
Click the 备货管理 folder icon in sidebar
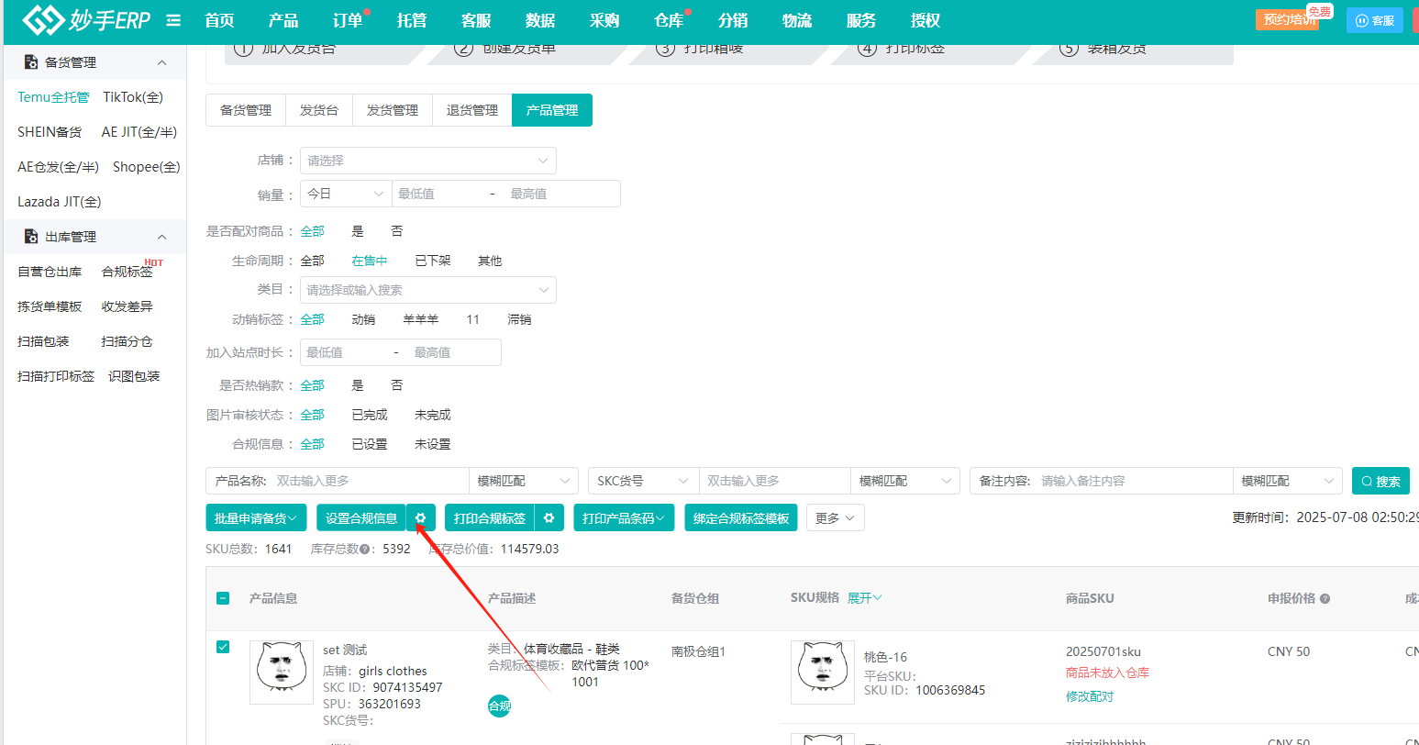point(30,61)
